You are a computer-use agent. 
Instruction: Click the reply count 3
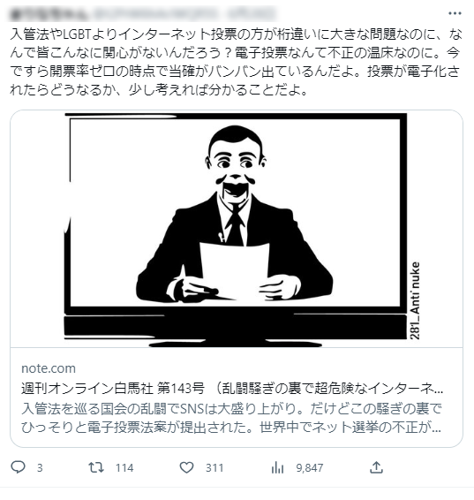(40, 468)
